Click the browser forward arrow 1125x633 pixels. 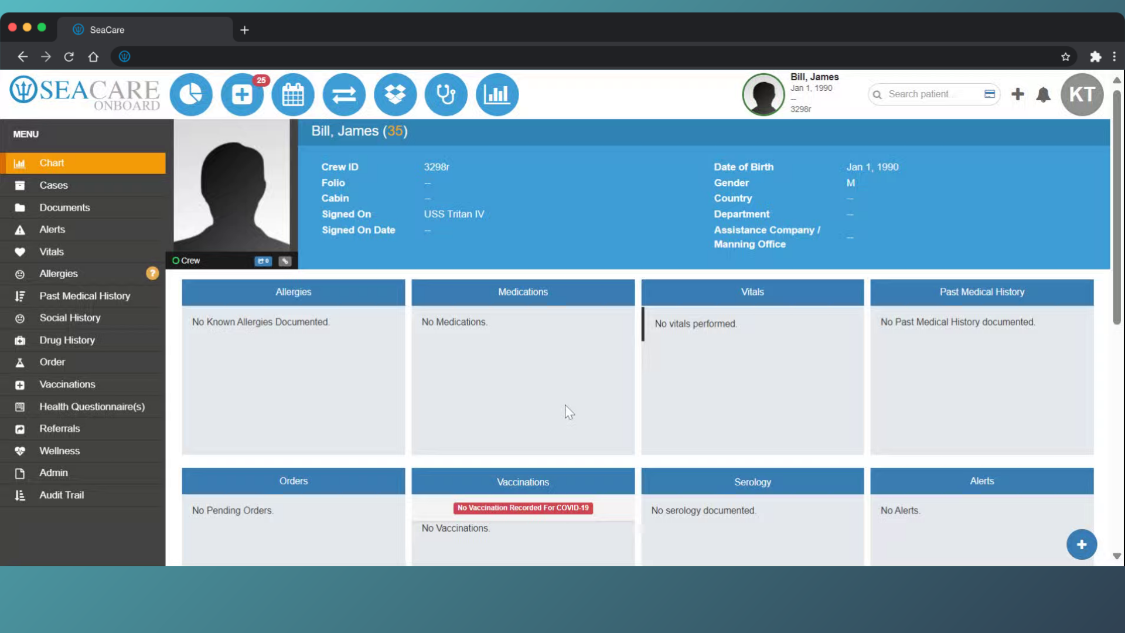[x=46, y=57]
